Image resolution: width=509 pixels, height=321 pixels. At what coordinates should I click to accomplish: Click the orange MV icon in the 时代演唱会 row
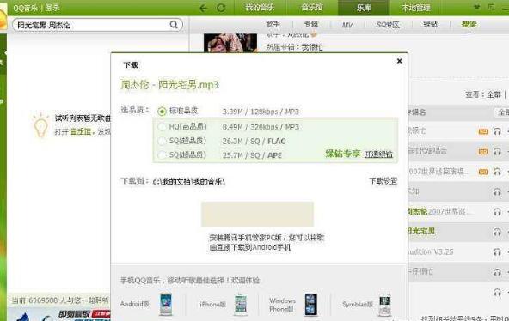tap(483, 152)
